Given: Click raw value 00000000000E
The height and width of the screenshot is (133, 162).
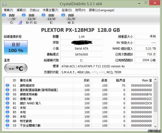Looking at the screenshot, I should 141,125.
